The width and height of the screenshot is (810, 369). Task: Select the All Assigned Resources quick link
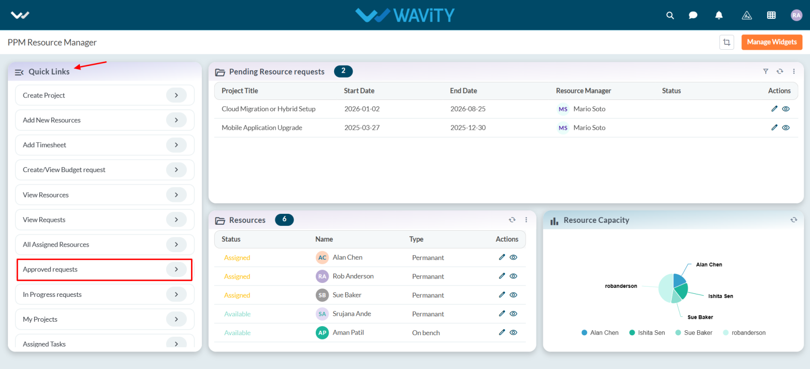[x=105, y=244]
